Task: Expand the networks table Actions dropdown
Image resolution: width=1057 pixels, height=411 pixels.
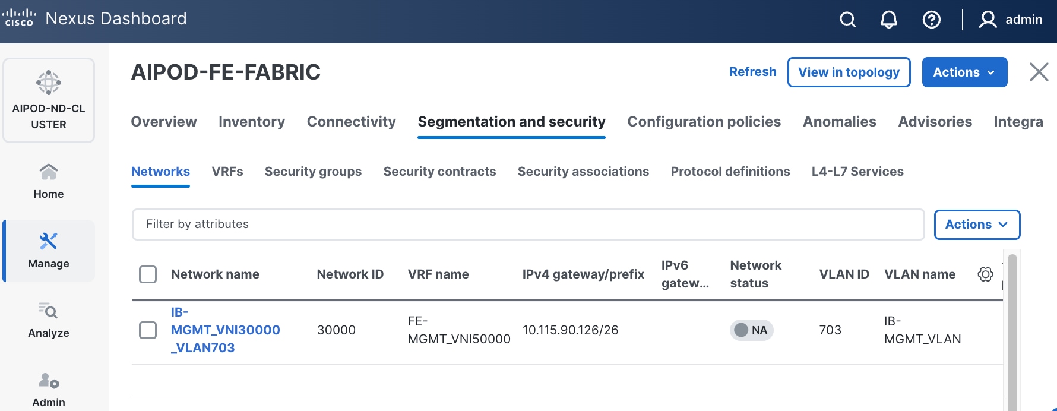Action: 976,225
